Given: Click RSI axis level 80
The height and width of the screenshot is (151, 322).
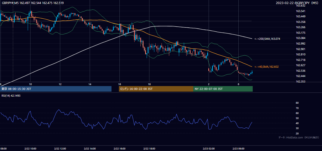Looking at the screenshot, I should pyautogui.click(x=297, y=103).
